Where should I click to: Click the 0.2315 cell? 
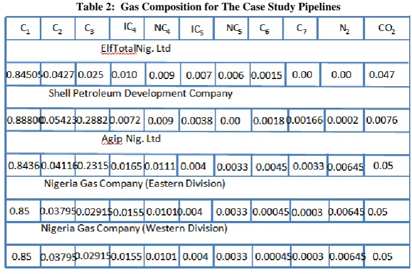[x=92, y=166]
